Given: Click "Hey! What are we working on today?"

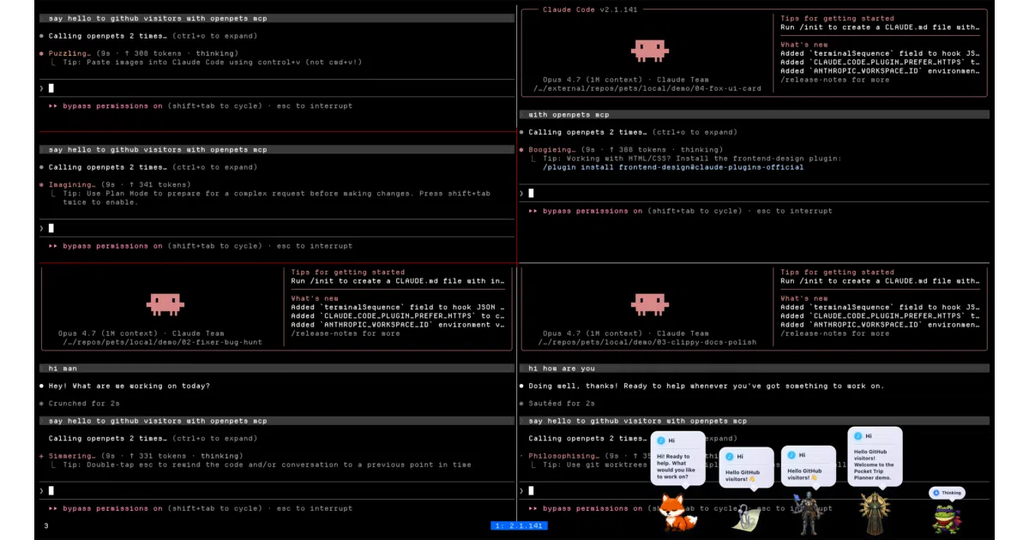Looking at the screenshot, I should tap(129, 386).
